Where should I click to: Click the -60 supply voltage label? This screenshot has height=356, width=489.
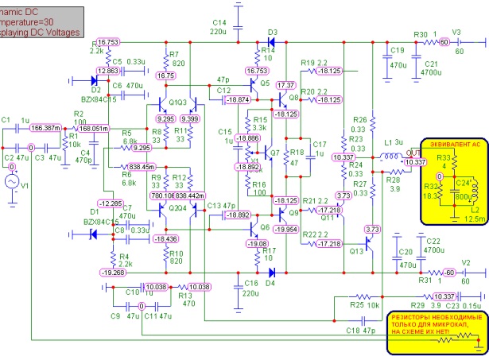[x=448, y=273]
